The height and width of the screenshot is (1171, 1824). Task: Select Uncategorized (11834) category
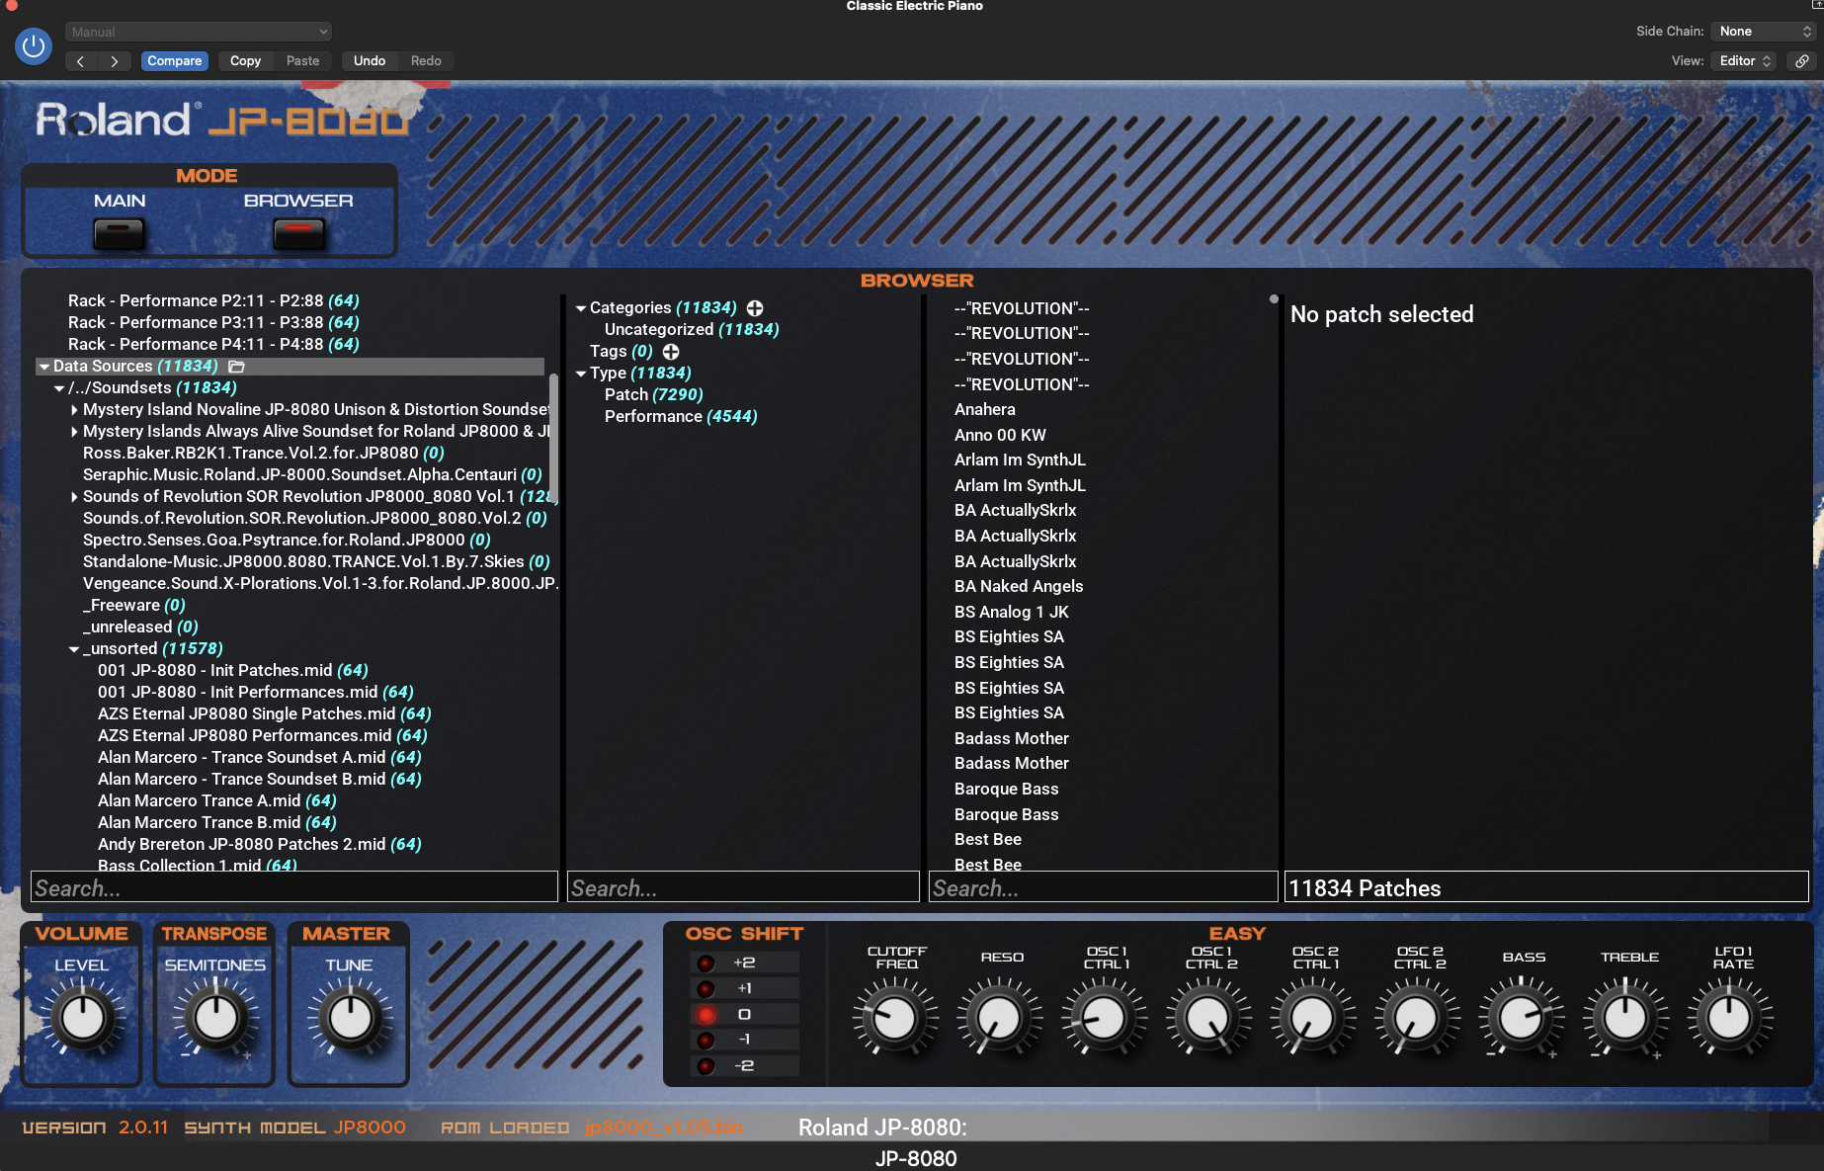point(692,330)
